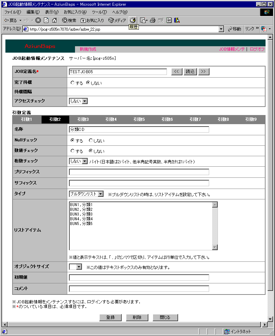Click the << previous JOB button
This screenshot has height=336, width=275.
pos(177,72)
